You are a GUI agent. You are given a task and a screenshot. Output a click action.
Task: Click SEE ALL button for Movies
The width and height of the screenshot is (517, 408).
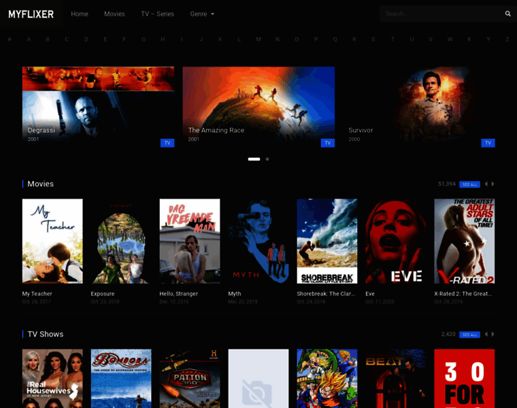pos(469,184)
